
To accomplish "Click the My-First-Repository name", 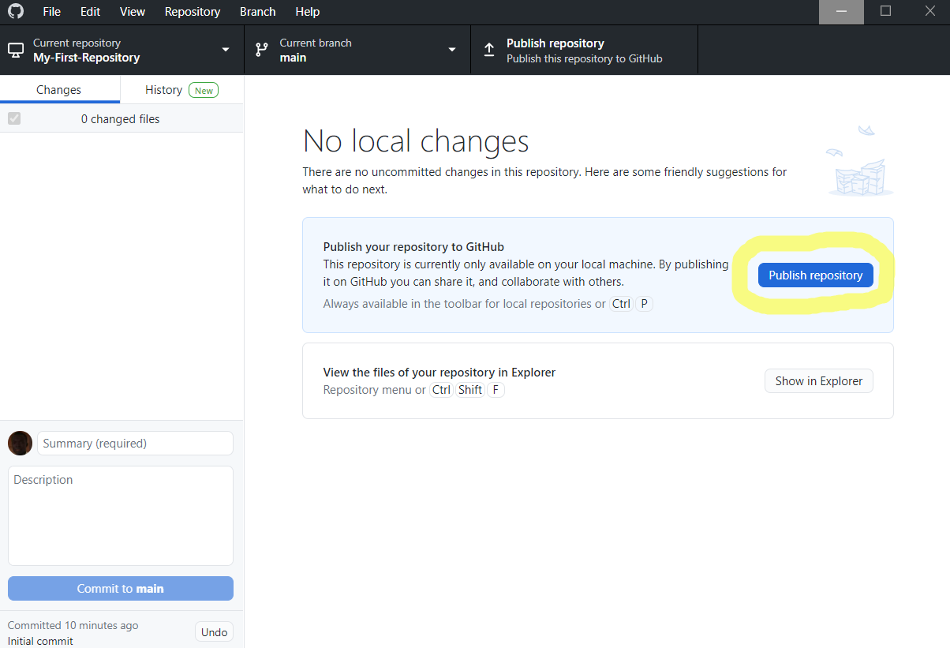I will [87, 58].
